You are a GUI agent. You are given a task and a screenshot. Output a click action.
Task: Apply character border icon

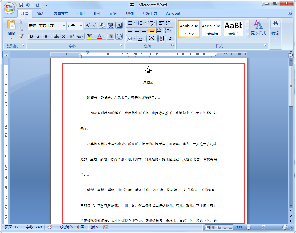(119, 26)
